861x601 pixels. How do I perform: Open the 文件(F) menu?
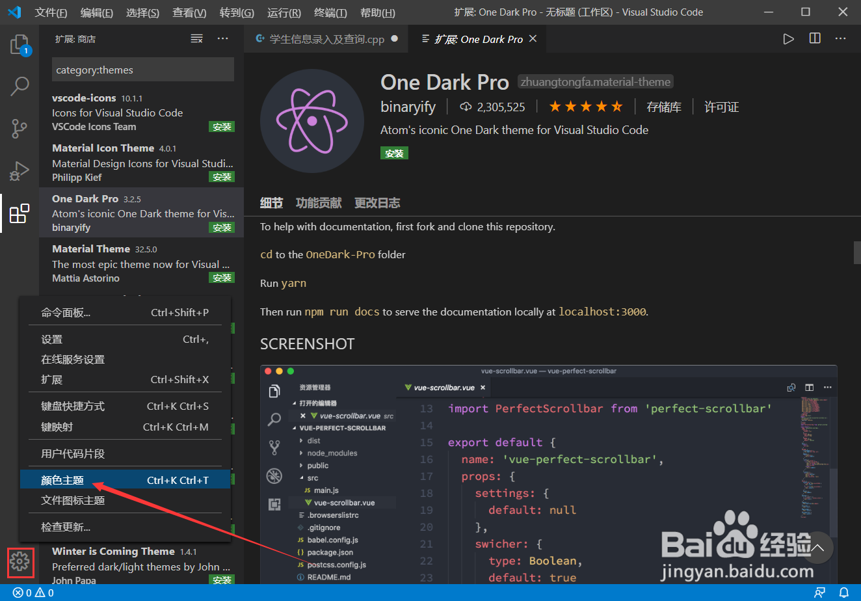(51, 12)
